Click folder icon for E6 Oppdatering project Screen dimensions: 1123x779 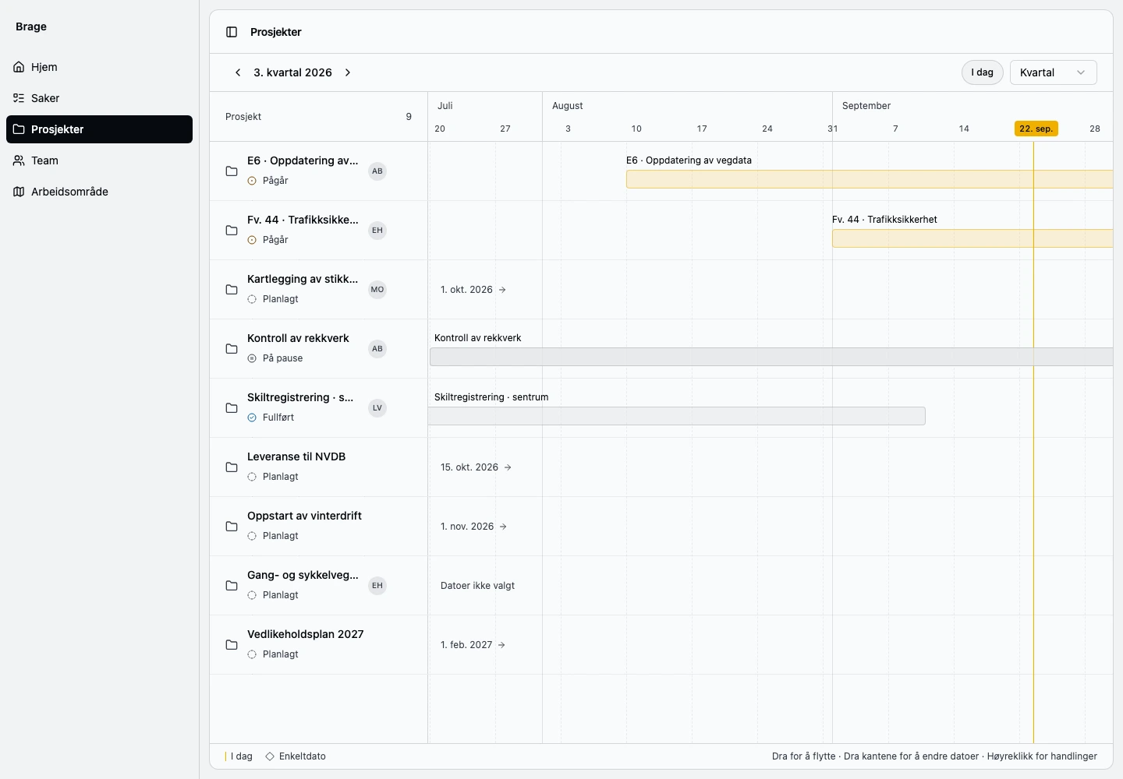click(232, 171)
